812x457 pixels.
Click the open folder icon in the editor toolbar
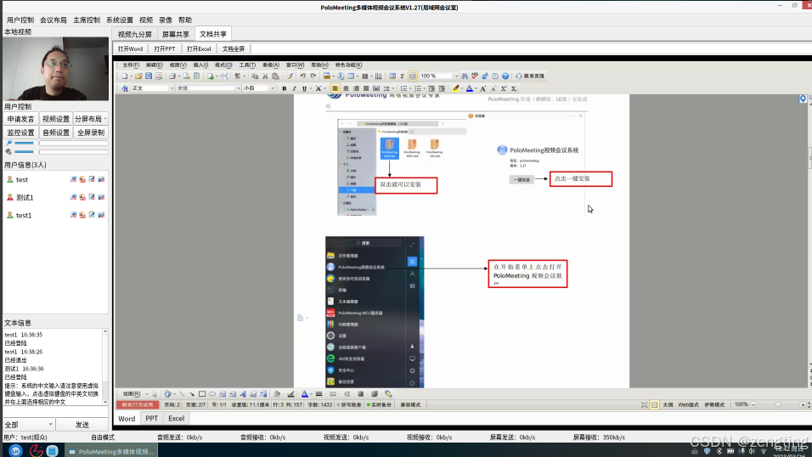pyautogui.click(x=138, y=76)
